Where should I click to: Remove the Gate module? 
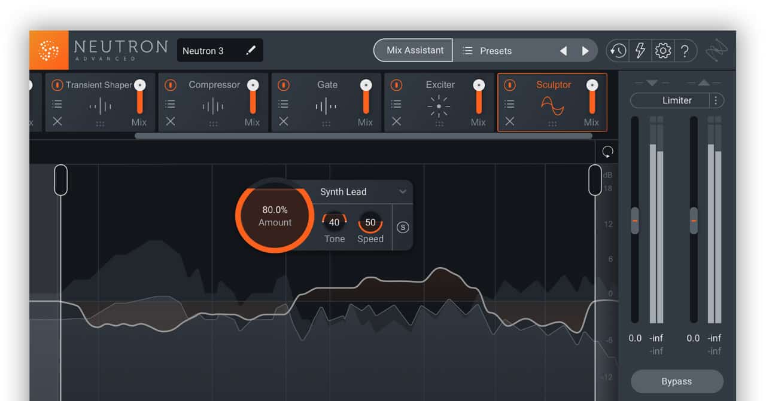tap(284, 121)
